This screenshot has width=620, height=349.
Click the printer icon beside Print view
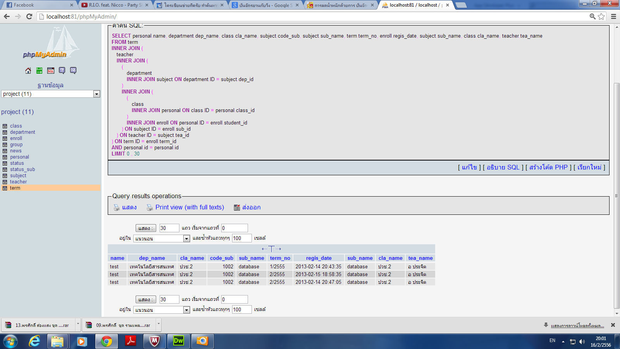[150, 207]
